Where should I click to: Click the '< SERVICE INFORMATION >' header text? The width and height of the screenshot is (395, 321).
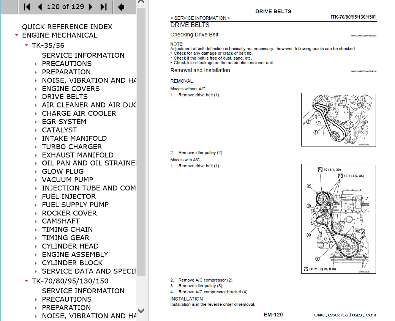[200, 18]
